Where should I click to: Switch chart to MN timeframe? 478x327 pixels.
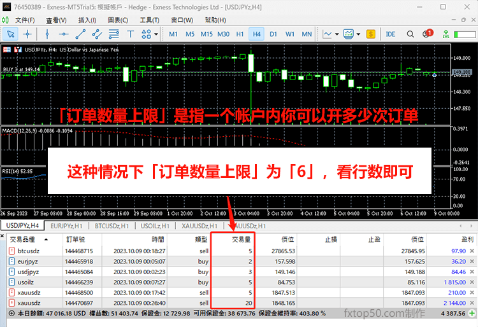(x=307, y=34)
